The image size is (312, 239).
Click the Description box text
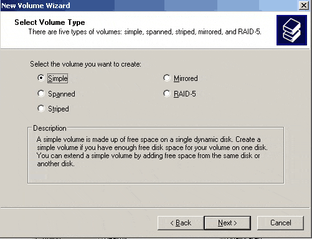pos(152,151)
